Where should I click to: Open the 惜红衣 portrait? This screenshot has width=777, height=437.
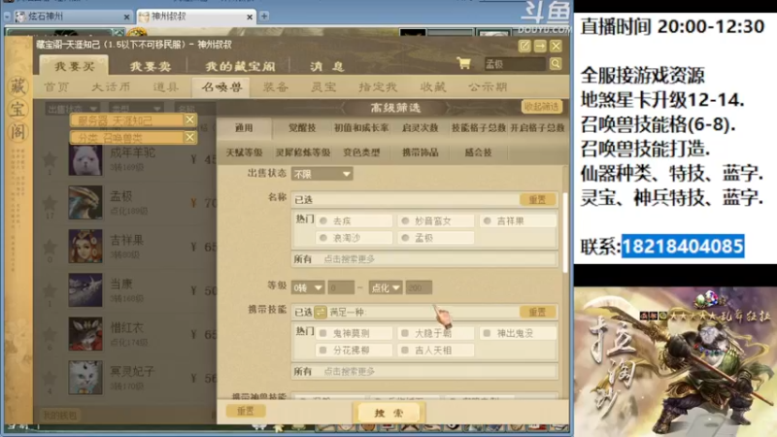point(85,333)
